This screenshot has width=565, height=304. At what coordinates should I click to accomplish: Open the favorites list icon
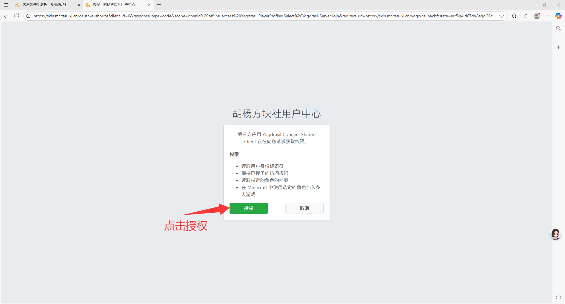526,16
